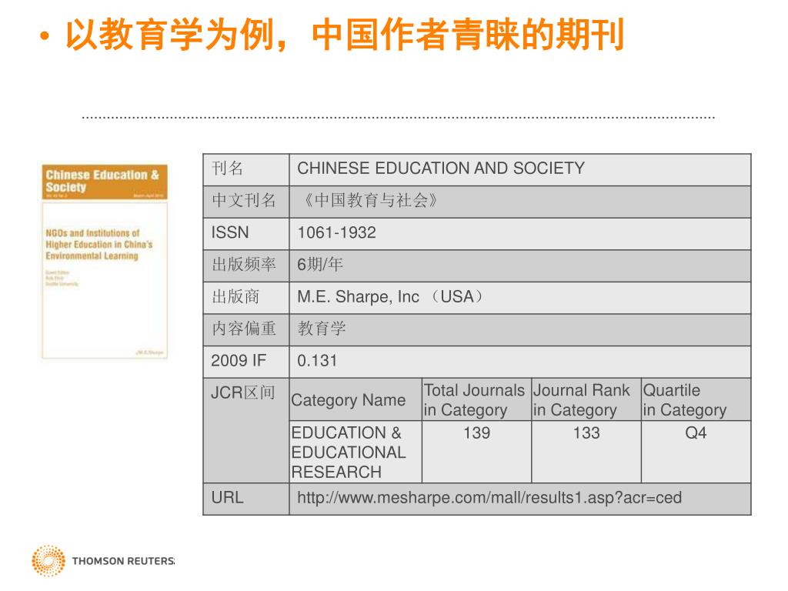
Task: Select total journals value 139
Action: (476, 432)
